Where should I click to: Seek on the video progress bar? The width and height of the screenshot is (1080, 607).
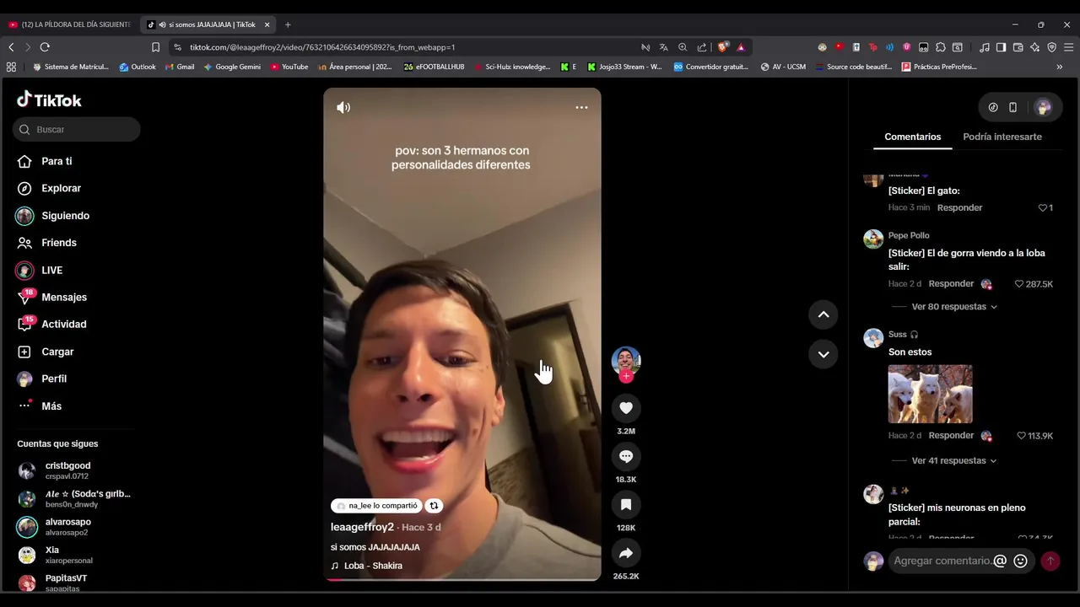click(462, 579)
